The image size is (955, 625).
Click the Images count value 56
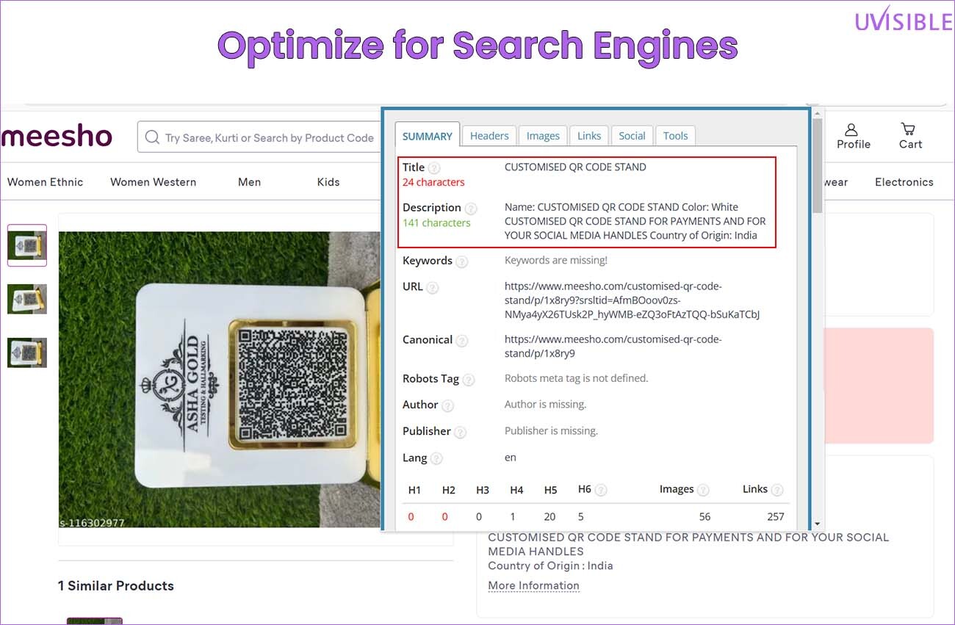[704, 516]
